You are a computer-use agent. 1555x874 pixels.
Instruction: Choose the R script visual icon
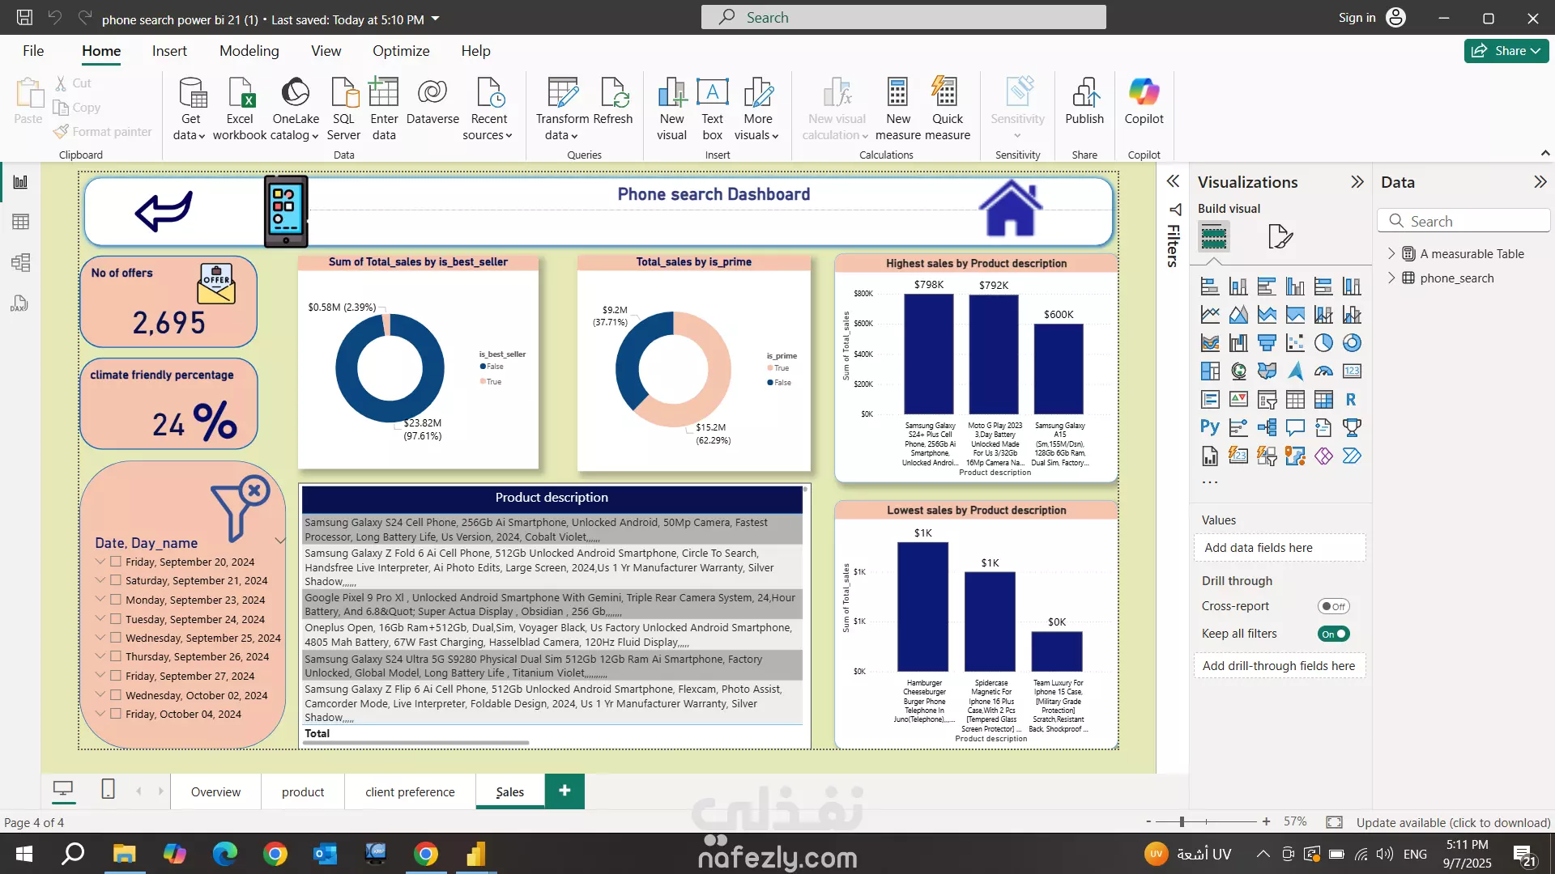[x=1351, y=399]
